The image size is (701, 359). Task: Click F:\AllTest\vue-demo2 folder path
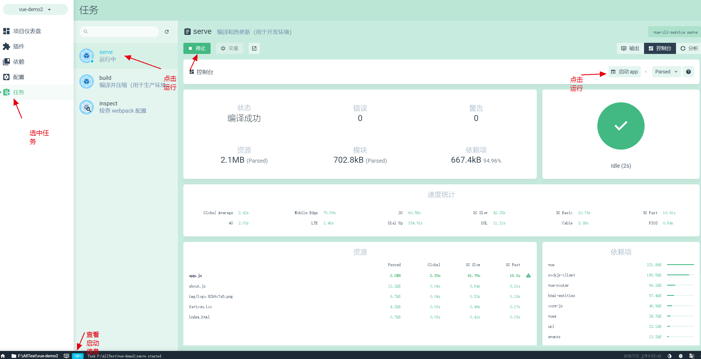[x=35, y=356]
